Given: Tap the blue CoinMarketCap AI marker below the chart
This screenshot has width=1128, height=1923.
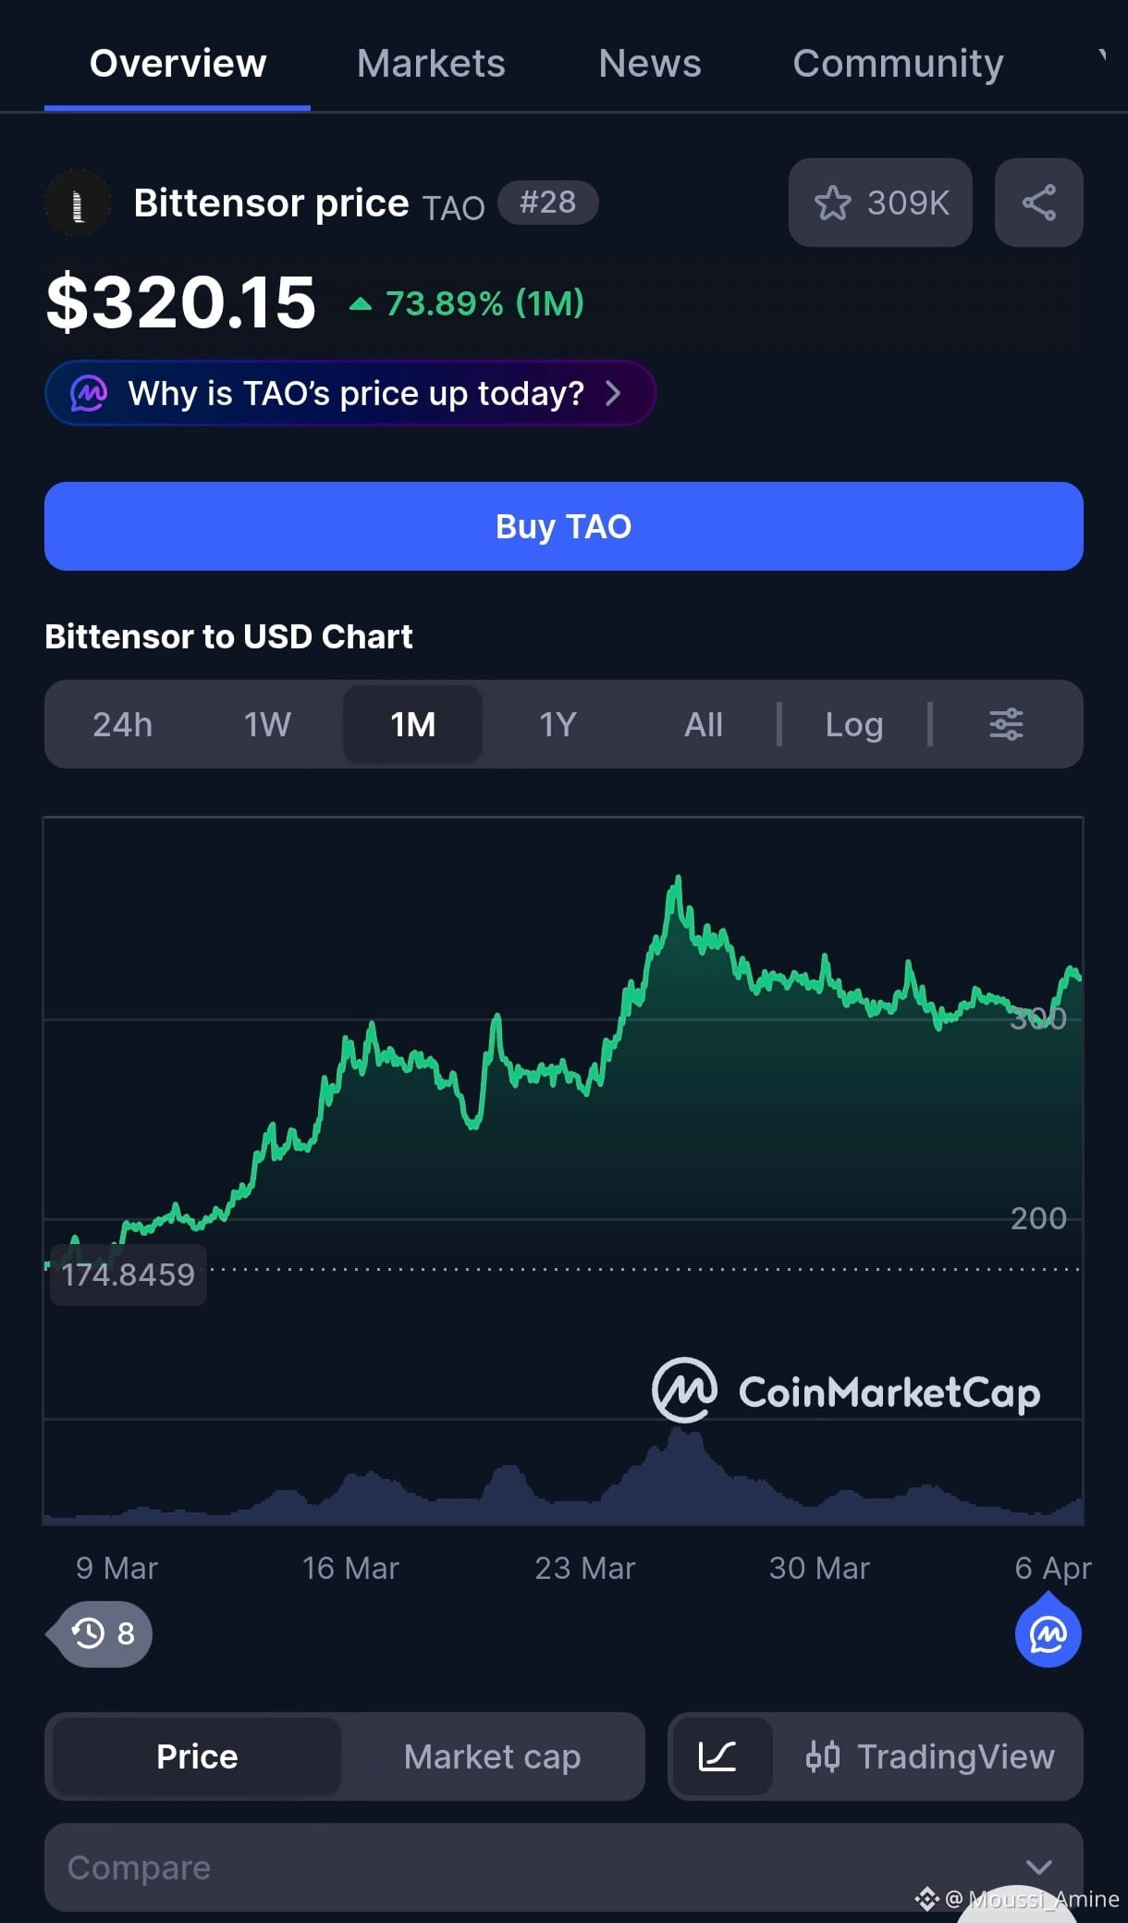Looking at the screenshot, I should 1048,1631.
